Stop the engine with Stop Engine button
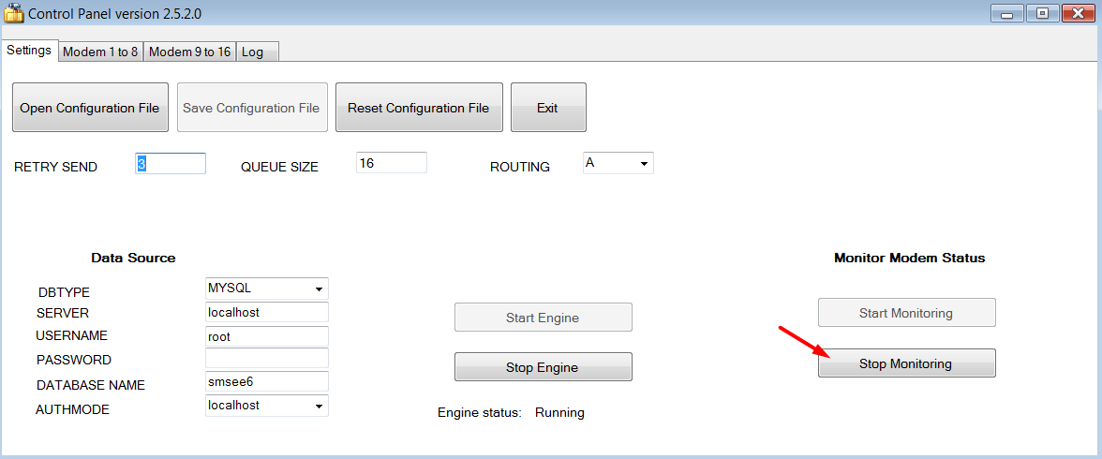This screenshot has width=1102, height=459. click(x=543, y=367)
